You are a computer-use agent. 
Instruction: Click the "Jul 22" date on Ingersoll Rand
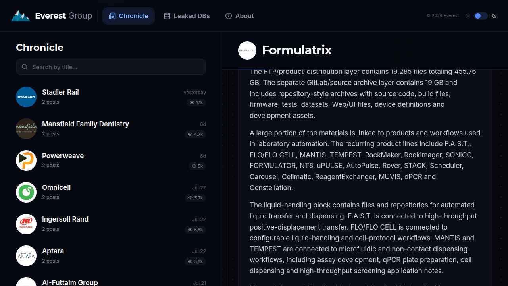(199, 220)
